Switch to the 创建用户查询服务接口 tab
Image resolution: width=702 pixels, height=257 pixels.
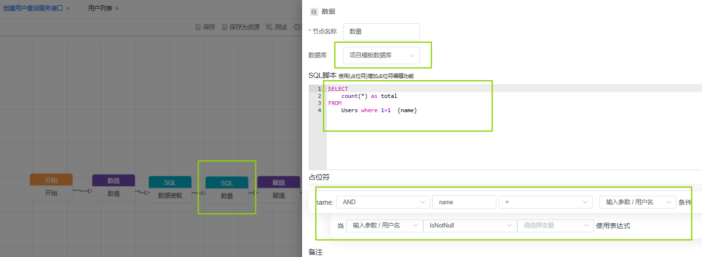(x=33, y=9)
